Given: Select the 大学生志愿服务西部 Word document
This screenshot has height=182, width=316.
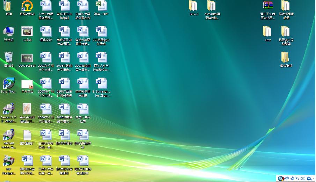Looking at the screenshot, I should tap(46, 6).
